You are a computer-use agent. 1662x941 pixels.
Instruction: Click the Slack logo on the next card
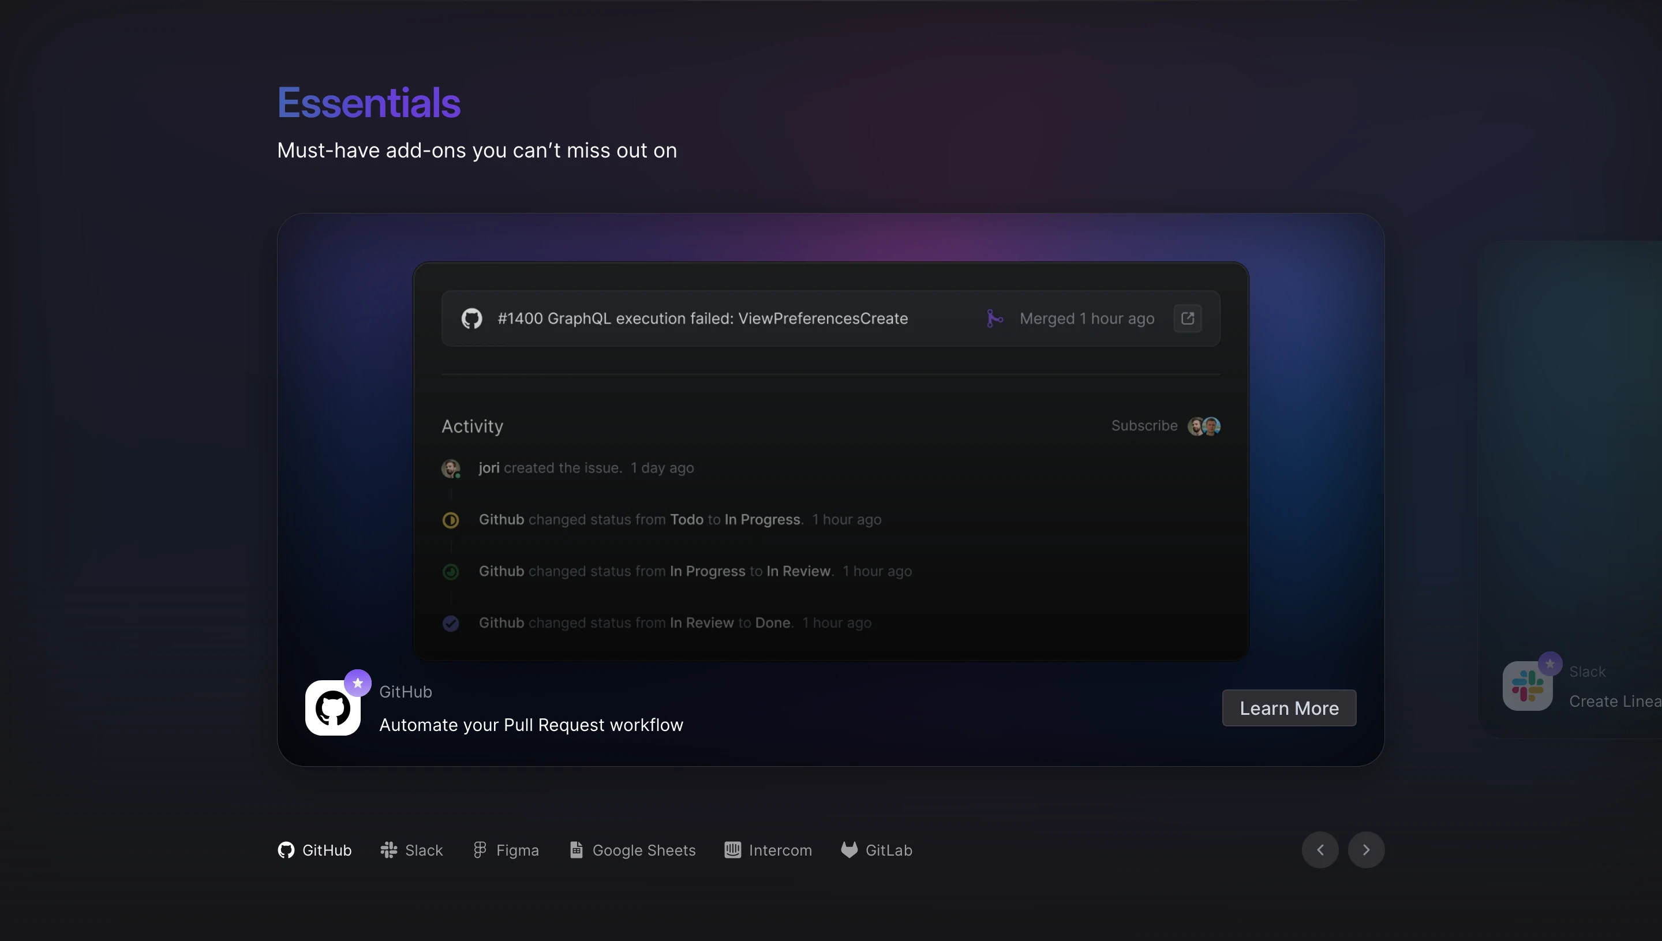tap(1528, 687)
